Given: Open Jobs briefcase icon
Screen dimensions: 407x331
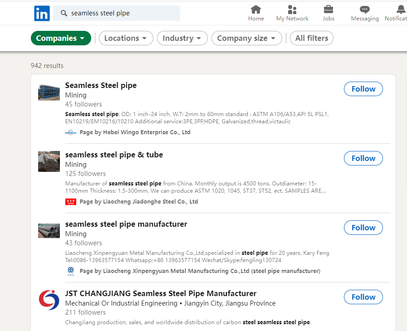Looking at the screenshot, I should click(329, 10).
